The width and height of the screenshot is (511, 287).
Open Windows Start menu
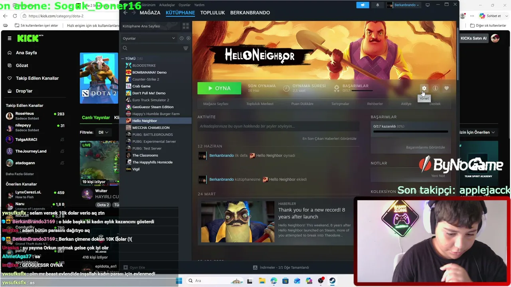(179, 281)
